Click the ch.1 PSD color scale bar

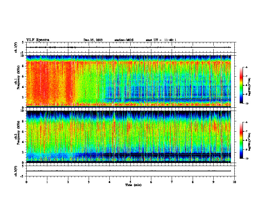[x=241, y=85]
